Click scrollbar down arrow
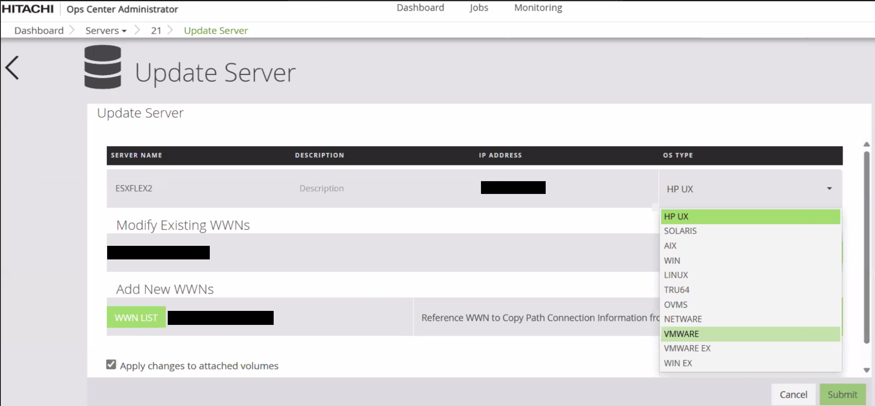Image resolution: width=875 pixels, height=406 pixels. (x=866, y=370)
